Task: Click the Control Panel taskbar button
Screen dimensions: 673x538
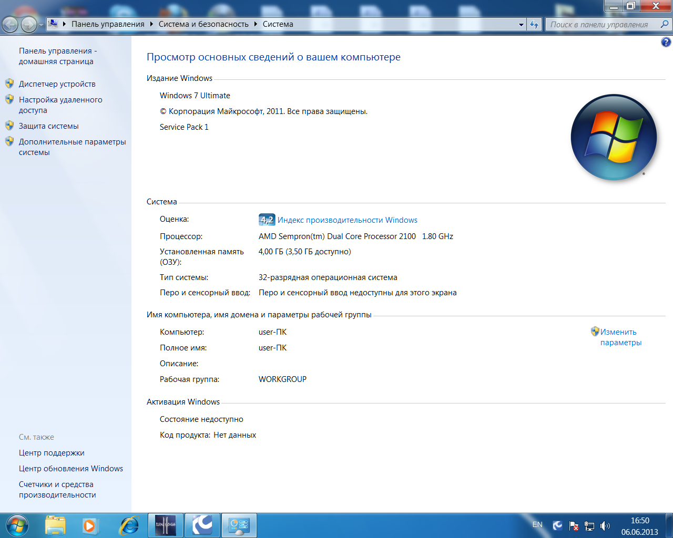Action: 239,525
